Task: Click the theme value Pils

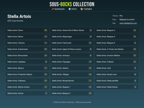Action: [x=121, y=16]
